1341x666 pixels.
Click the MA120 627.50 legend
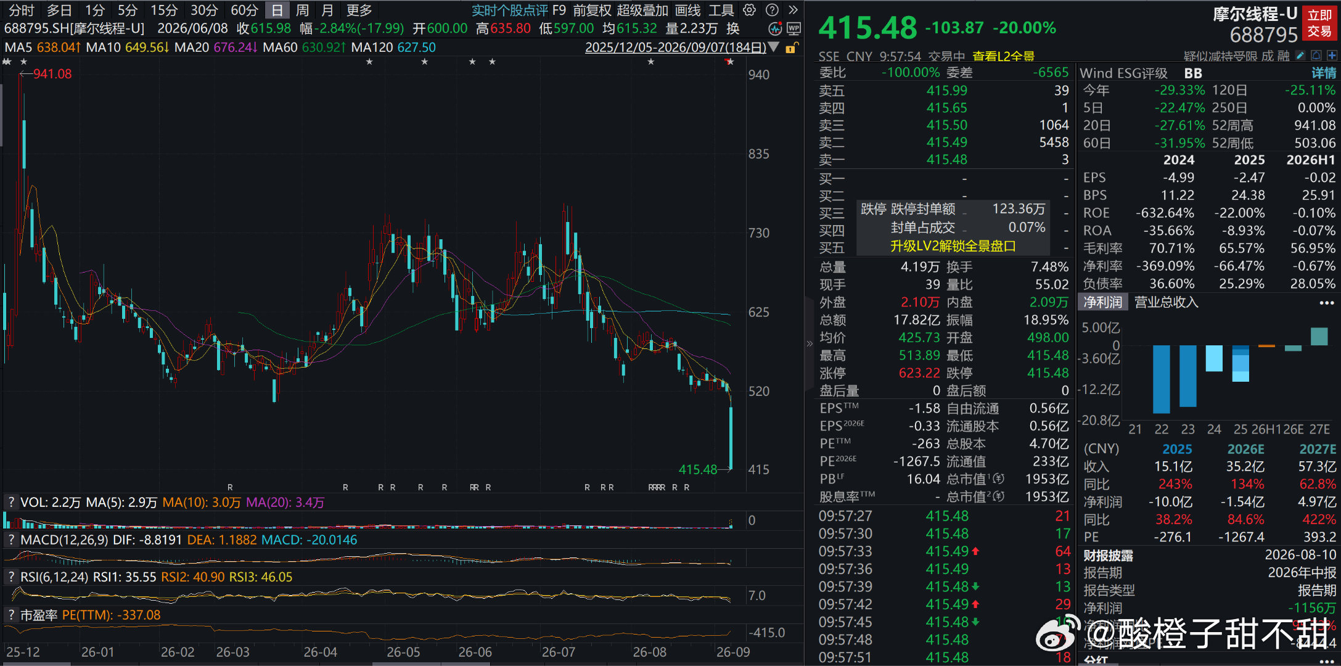pos(393,47)
